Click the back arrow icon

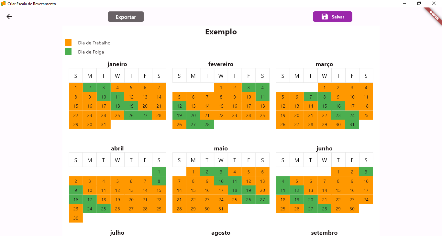point(9,17)
